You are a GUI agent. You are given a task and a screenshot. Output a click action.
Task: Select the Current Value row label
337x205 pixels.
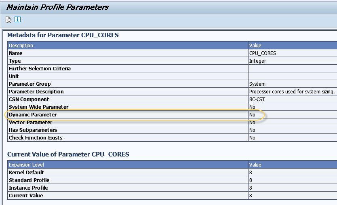click(x=26, y=196)
